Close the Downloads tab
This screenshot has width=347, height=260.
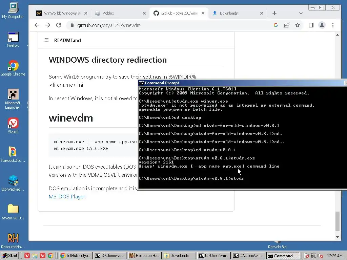262,13
